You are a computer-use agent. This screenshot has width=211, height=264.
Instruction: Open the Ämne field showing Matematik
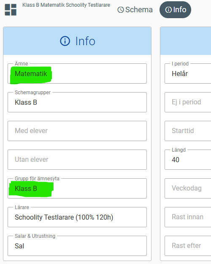click(x=77, y=73)
